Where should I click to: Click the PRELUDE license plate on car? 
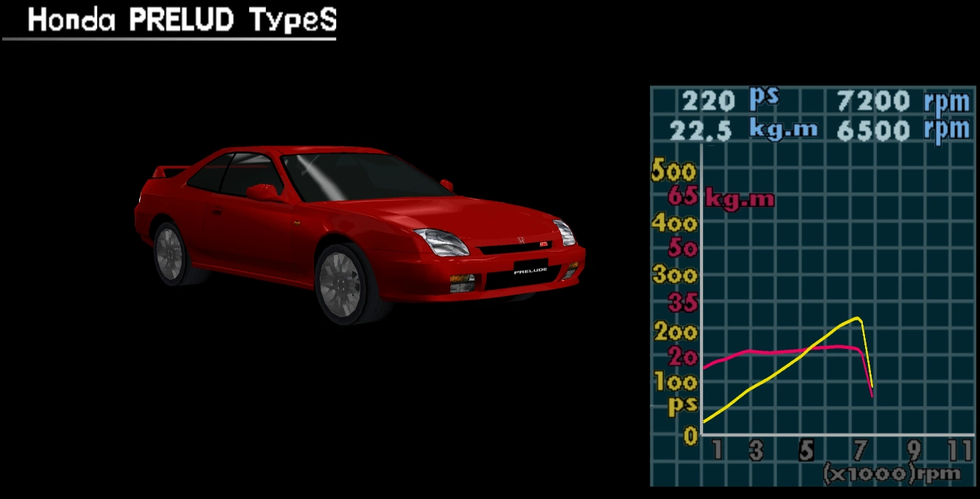click(x=531, y=270)
